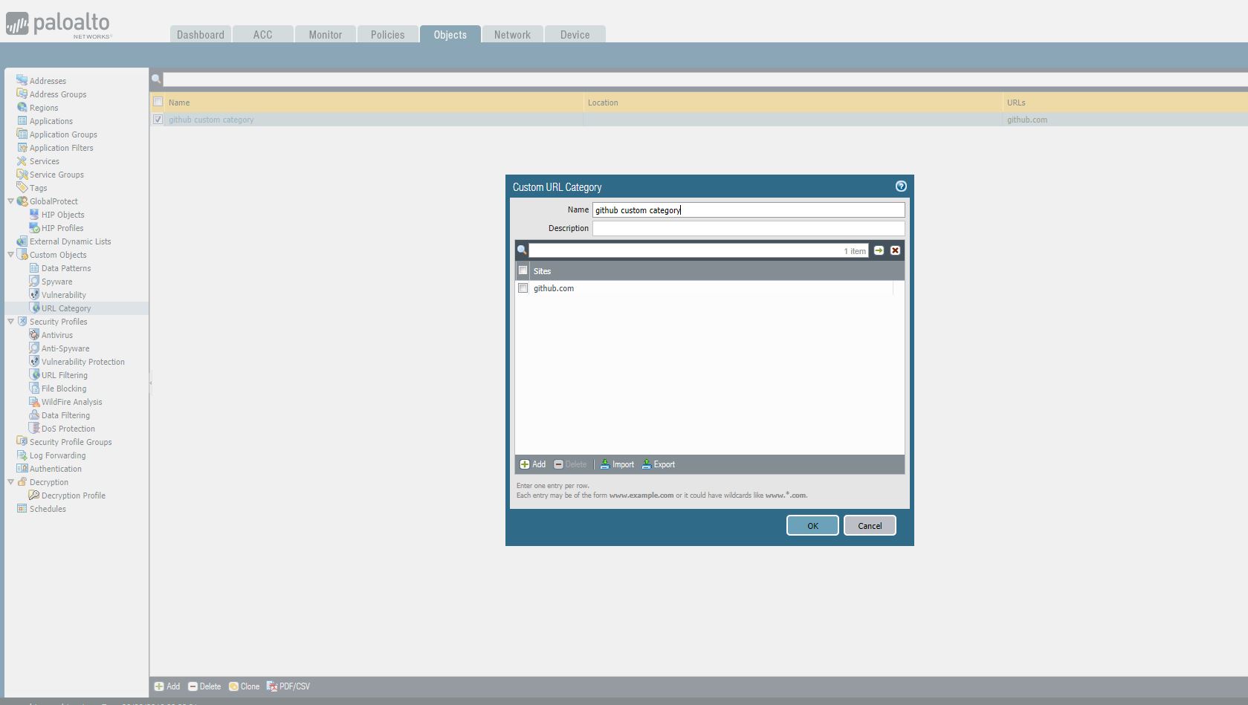This screenshot has width=1248, height=705.
Task: Check the github.com site row checkbox
Action: [x=523, y=288]
